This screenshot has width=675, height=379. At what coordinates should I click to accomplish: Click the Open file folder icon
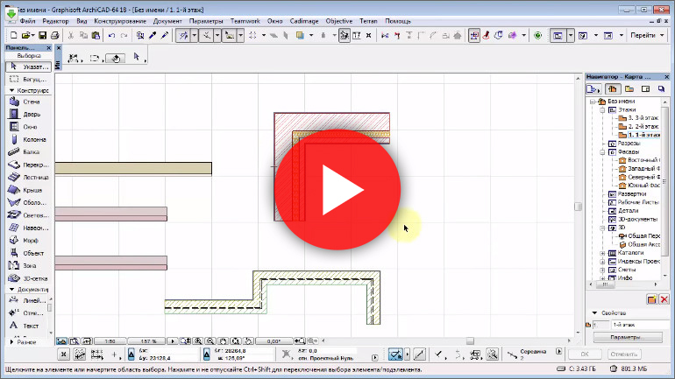coord(25,35)
